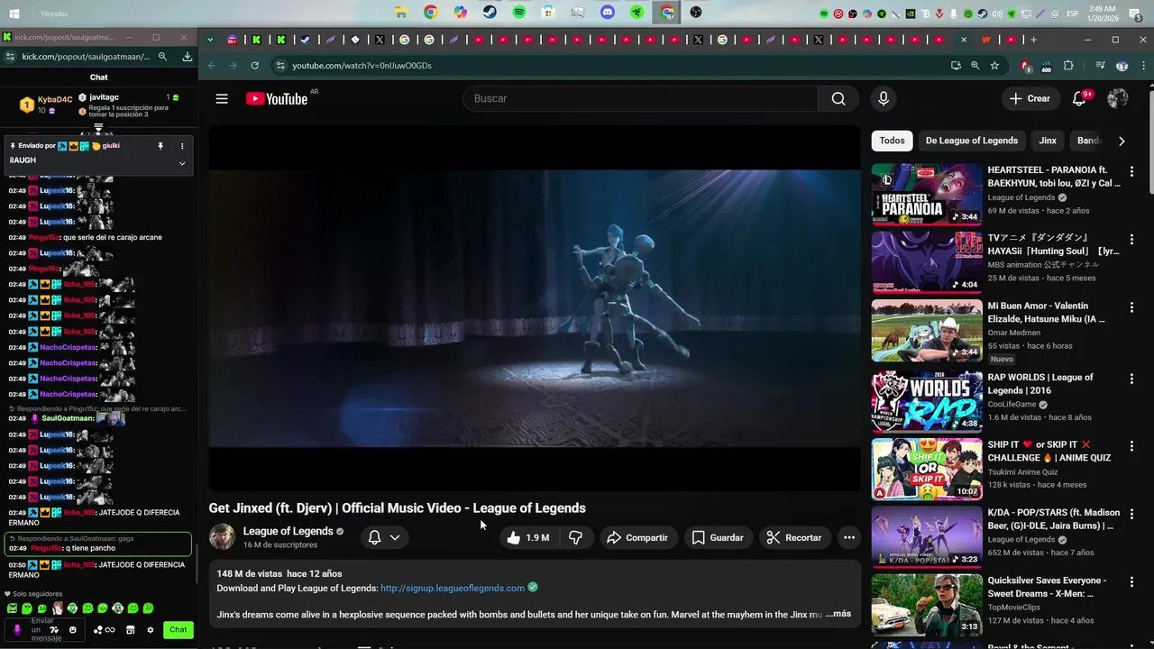Open emoji picker smiley in Kick chat
1154x649 pixels.
[73, 630]
